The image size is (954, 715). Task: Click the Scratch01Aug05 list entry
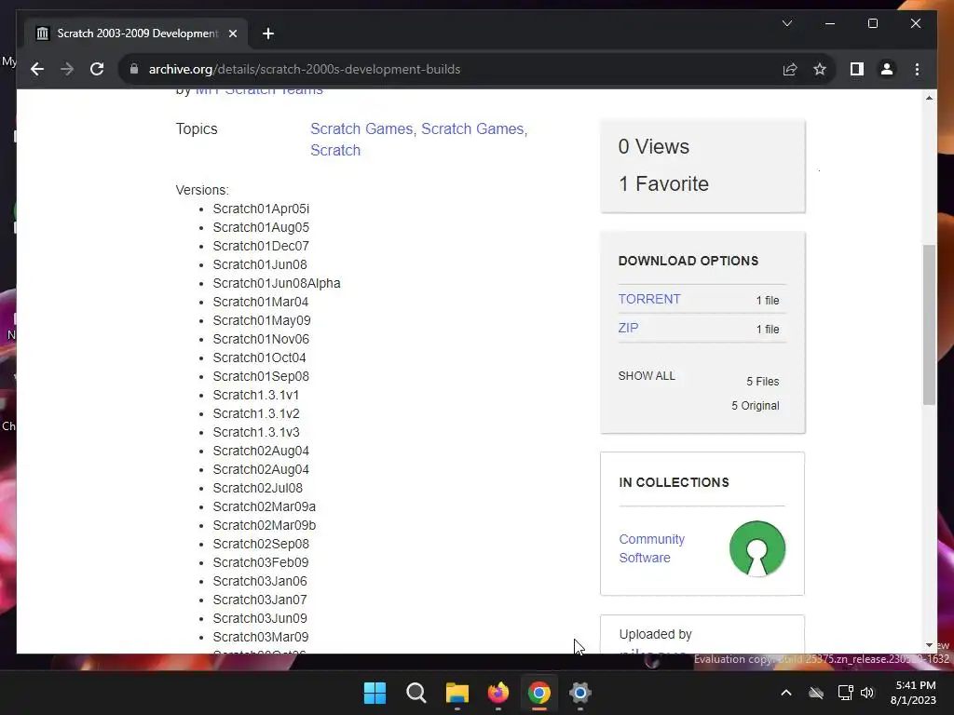pyautogui.click(x=261, y=227)
